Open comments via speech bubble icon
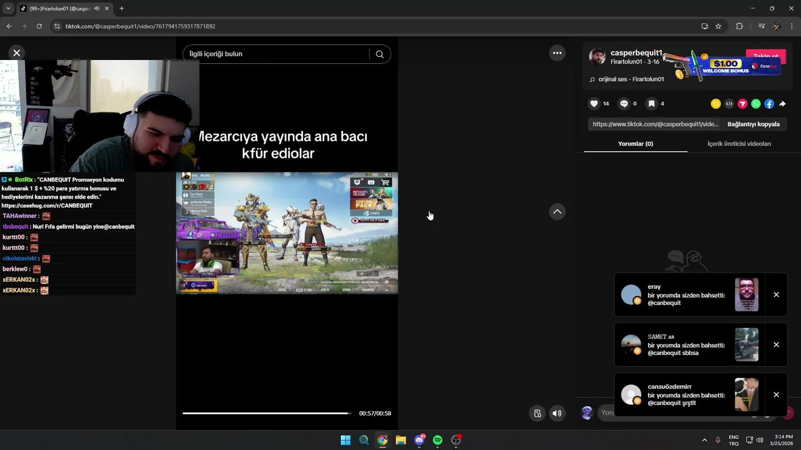Viewport: 801px width, 450px height. coord(624,104)
